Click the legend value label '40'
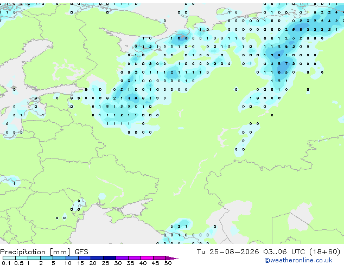 click(143, 263)
